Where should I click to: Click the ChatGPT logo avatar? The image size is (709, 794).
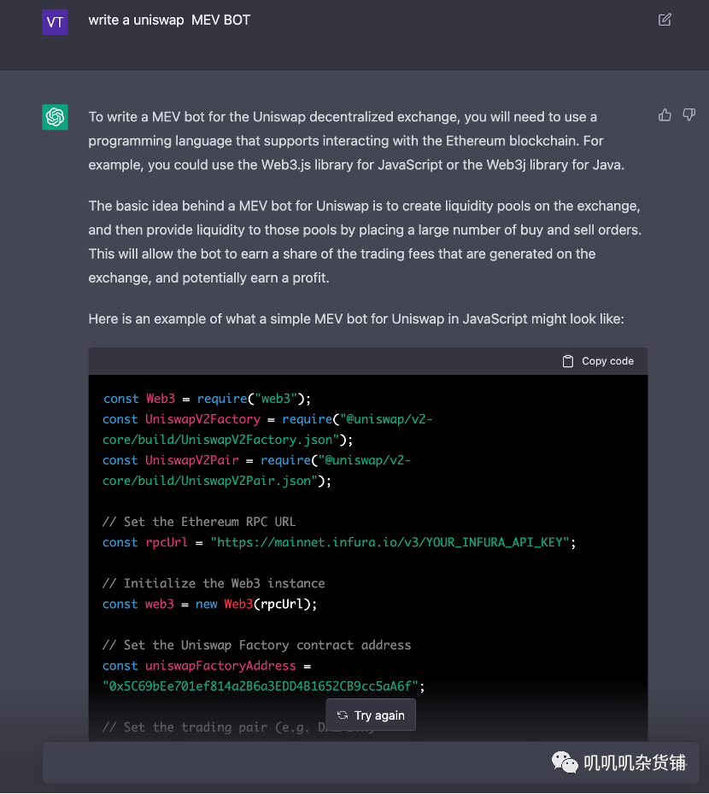tap(55, 117)
